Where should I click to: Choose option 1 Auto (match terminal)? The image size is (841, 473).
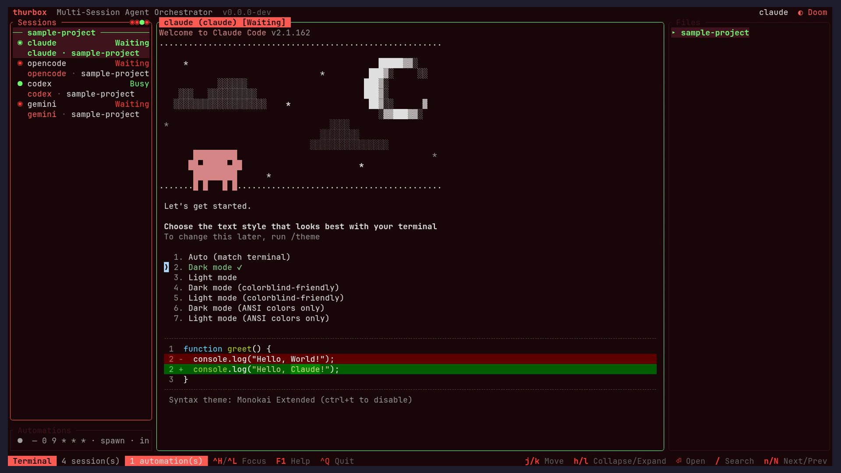tap(232, 257)
